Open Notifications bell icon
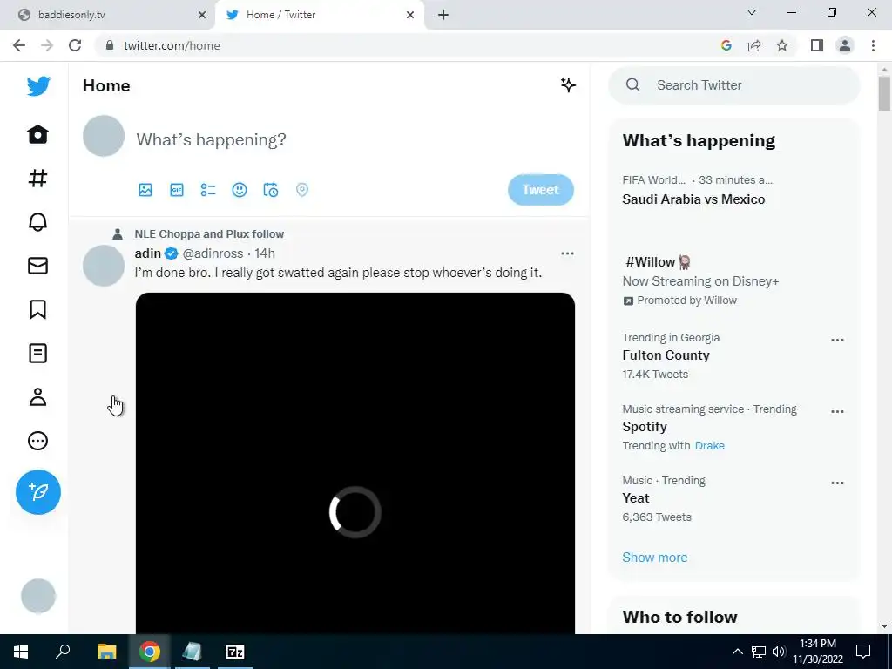 tap(38, 222)
